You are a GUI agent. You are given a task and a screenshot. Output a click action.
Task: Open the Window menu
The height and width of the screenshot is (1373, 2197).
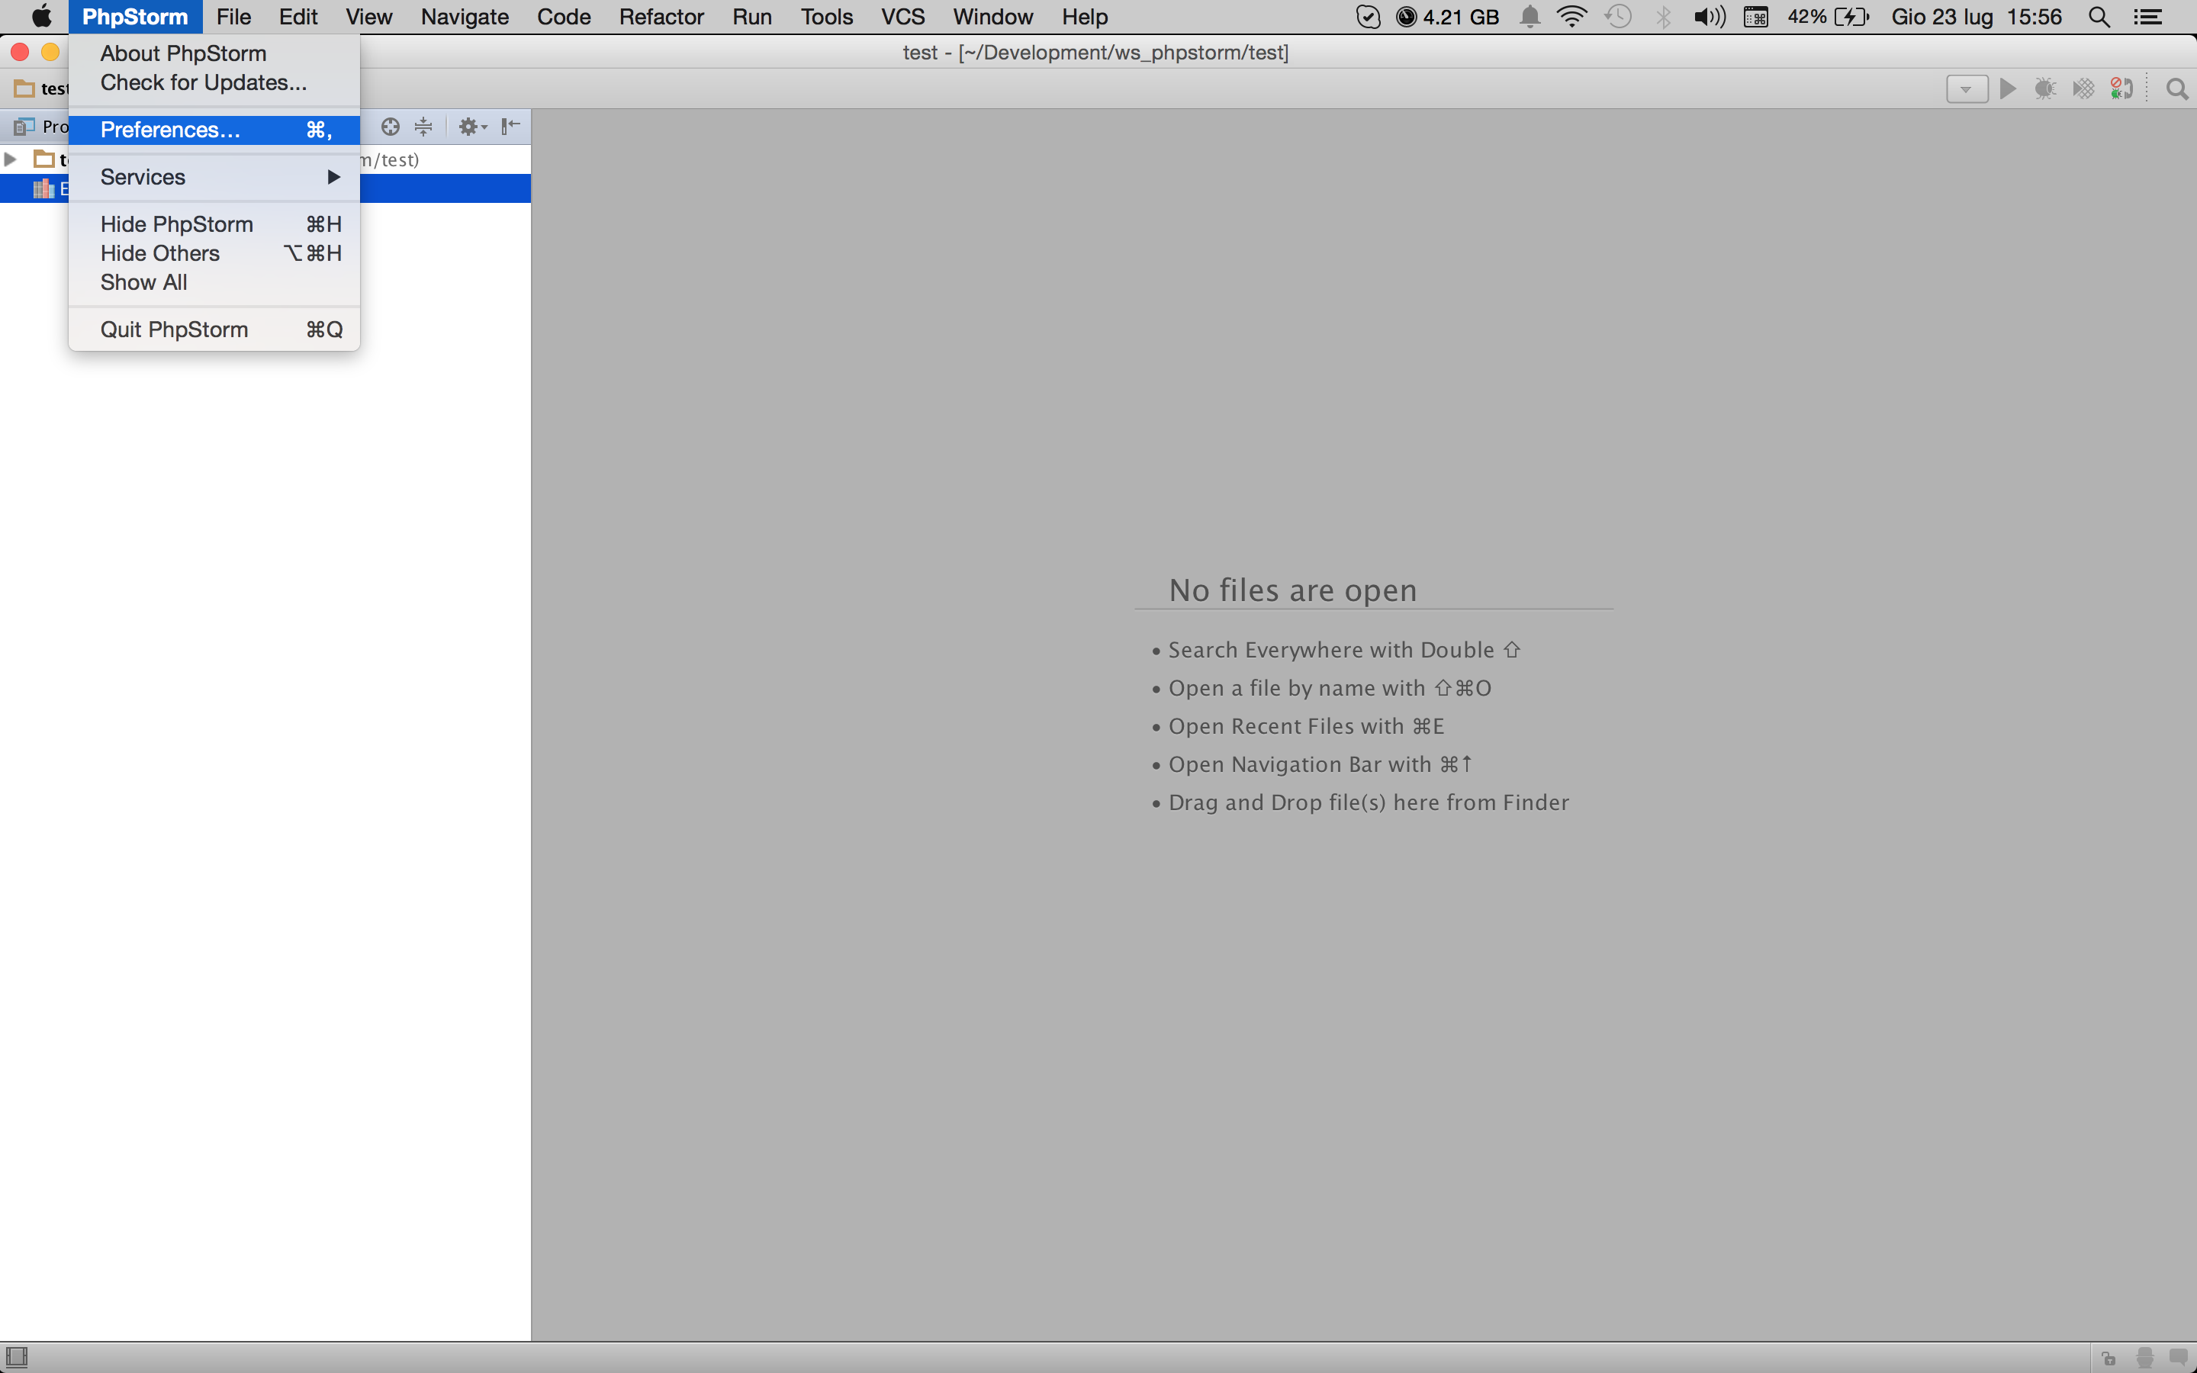[992, 16]
